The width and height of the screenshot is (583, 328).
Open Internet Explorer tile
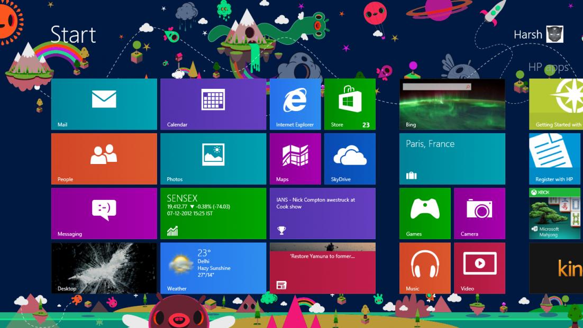pos(295,104)
